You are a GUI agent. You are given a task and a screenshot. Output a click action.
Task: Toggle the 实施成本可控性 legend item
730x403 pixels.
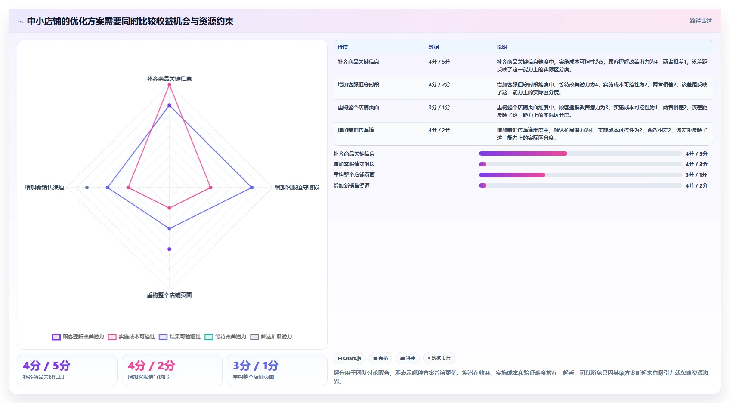tap(131, 337)
